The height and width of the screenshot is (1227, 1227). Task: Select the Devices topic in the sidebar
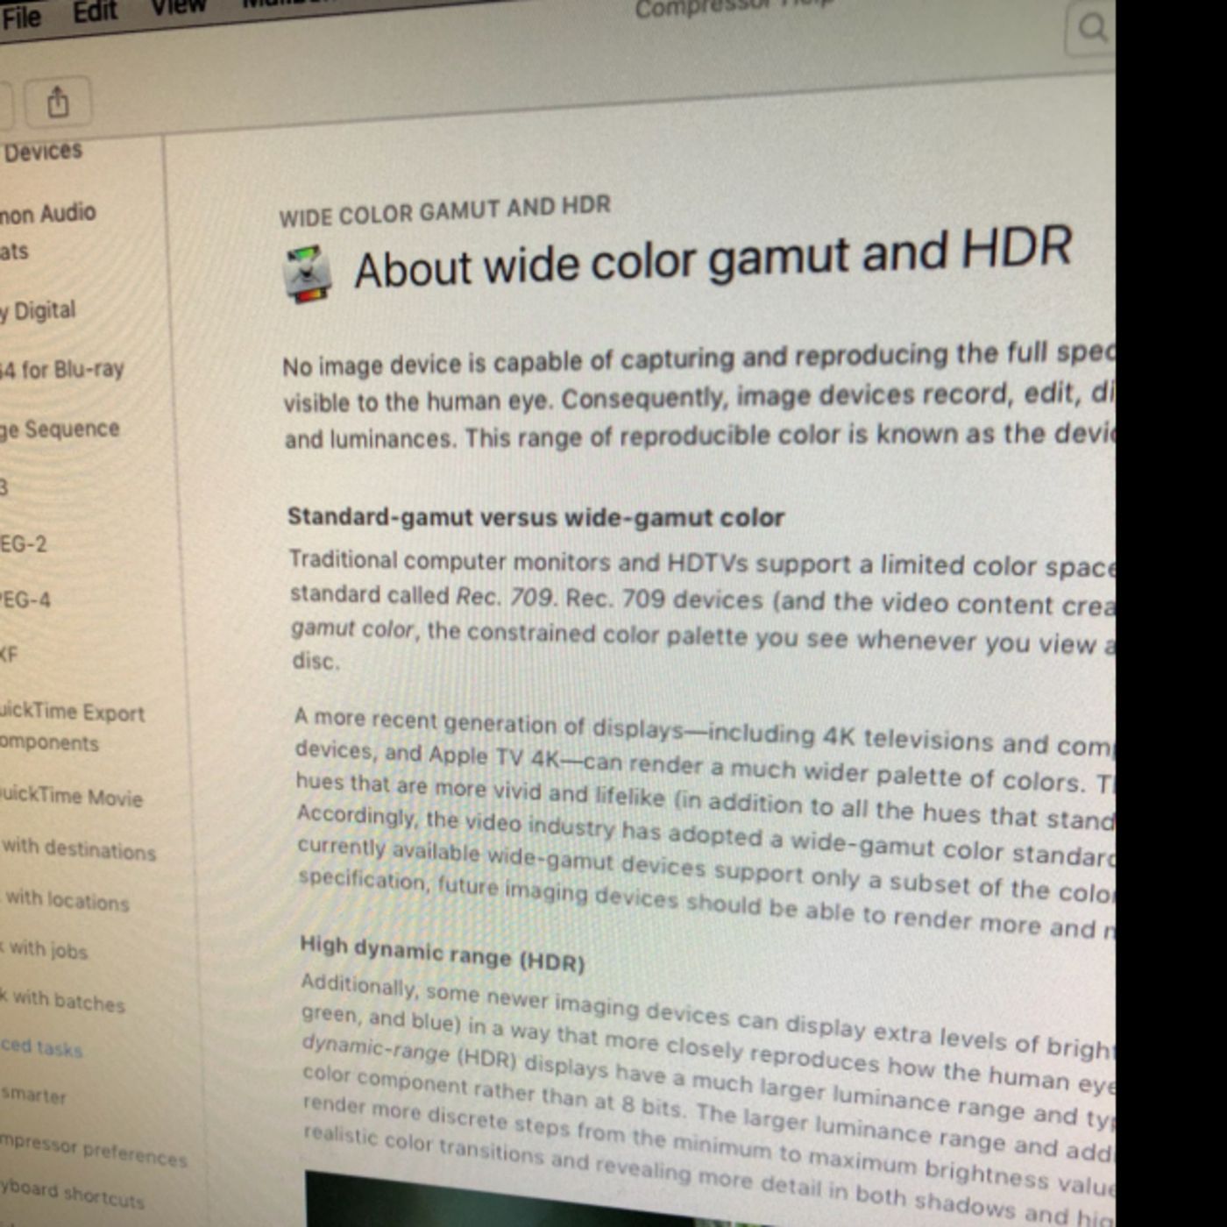click(x=42, y=152)
